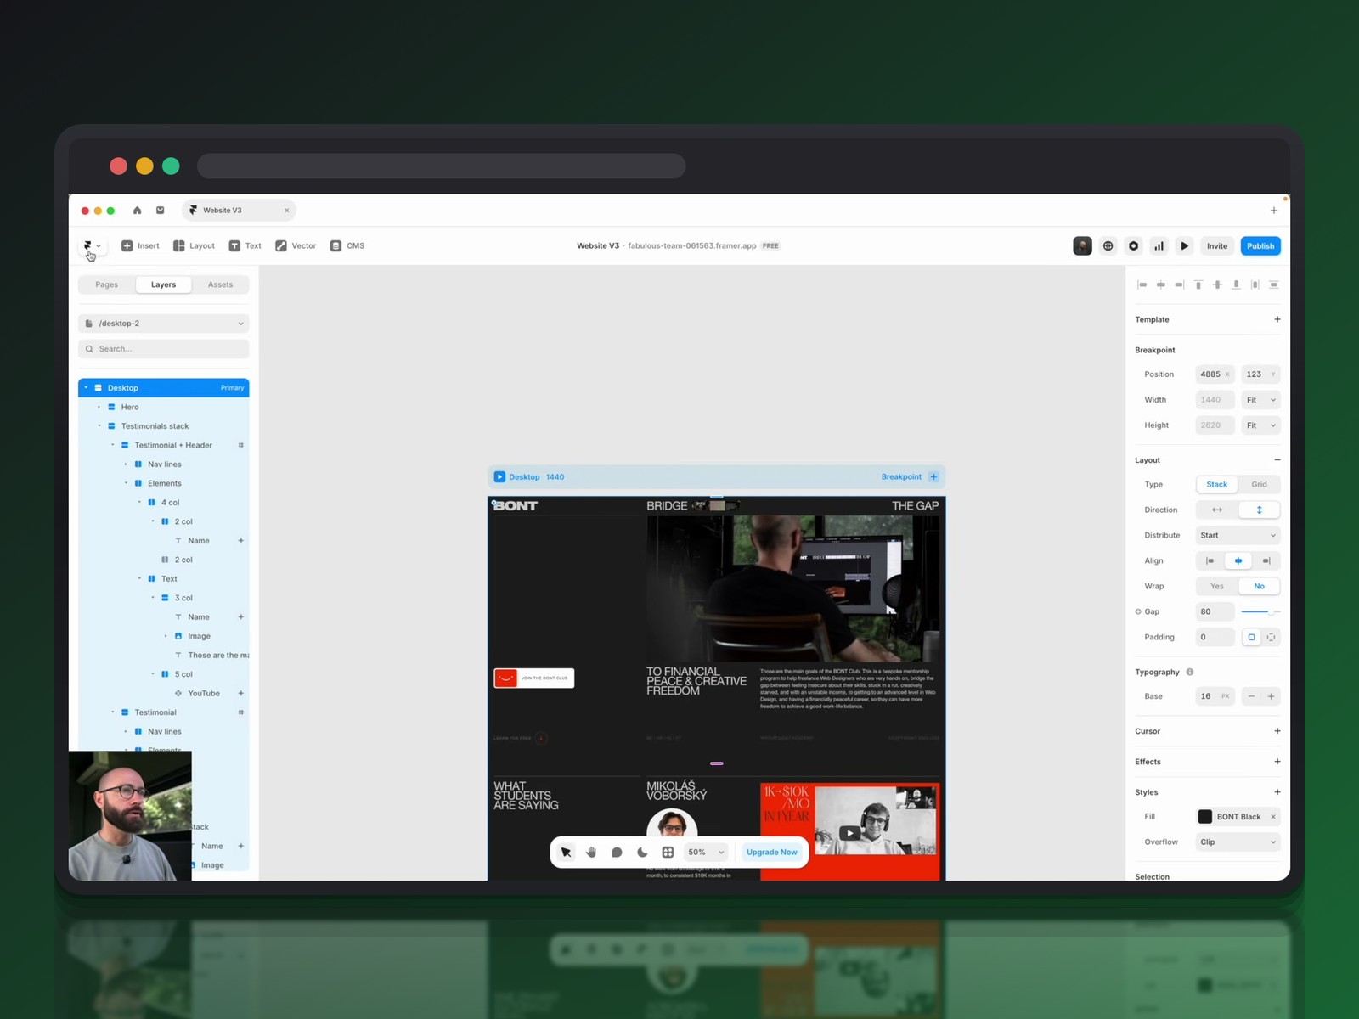The width and height of the screenshot is (1359, 1019).
Task: Open the user avatar menu
Action: coord(1082,246)
